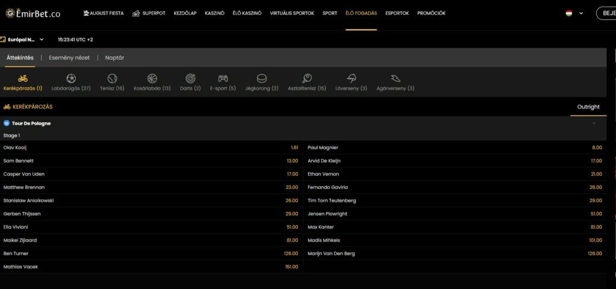Bet on Paul Magnier at 8.00
The image size is (616, 289).
[x=455, y=148]
